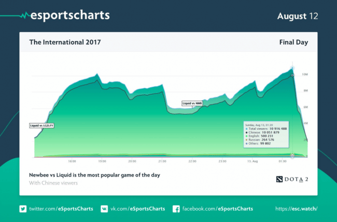
Task: Open facebook.com/eSportsCharts link
Action: 218,209
